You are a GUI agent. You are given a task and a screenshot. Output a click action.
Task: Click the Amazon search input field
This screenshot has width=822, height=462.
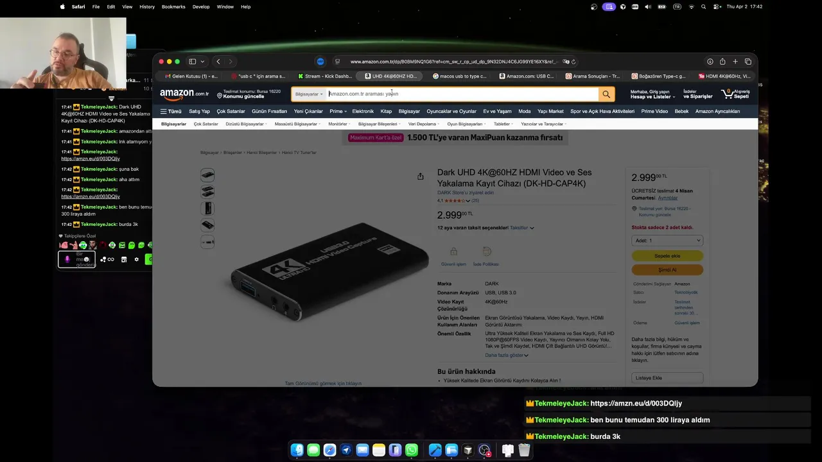pos(462,94)
